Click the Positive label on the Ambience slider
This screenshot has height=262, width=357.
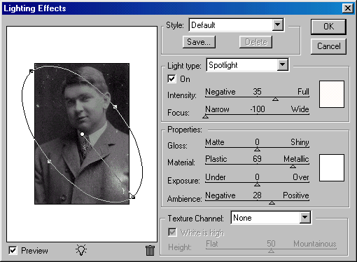click(x=296, y=195)
